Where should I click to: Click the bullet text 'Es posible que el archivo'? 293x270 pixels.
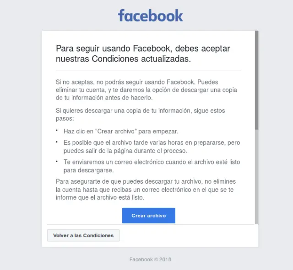tap(152, 147)
